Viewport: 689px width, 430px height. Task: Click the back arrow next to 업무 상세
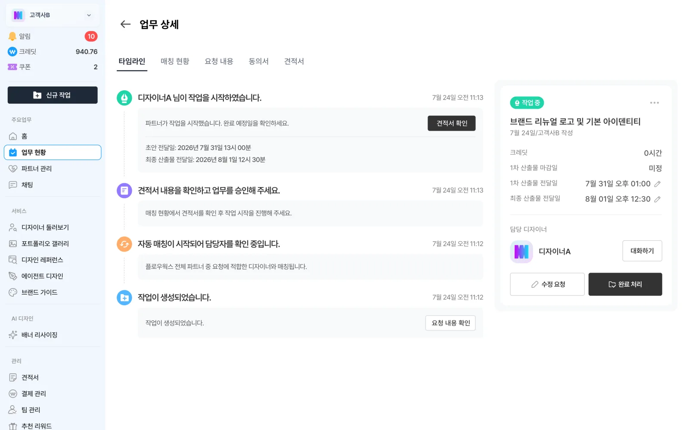(125, 24)
